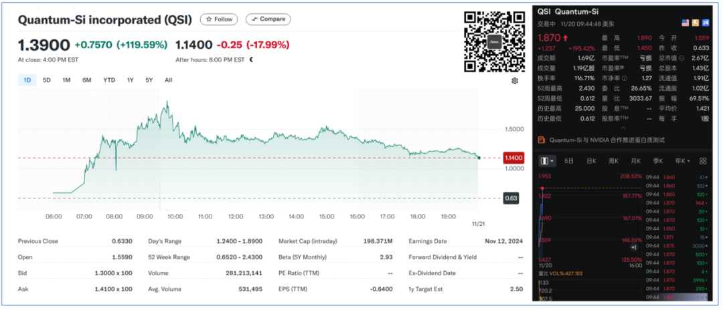Image resolution: width=723 pixels, height=310 pixels.
Task: Click the QR code image
Action: (x=493, y=41)
